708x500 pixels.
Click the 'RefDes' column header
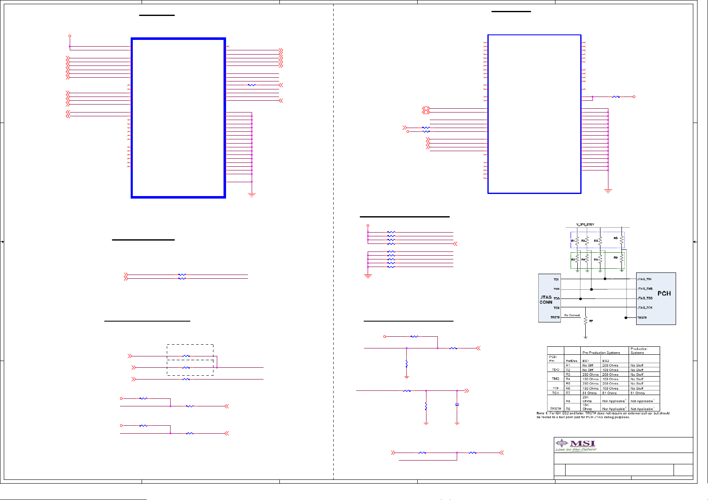pos(571,361)
